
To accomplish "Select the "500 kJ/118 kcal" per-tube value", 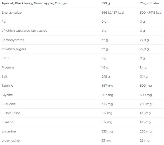I will point(151,13).
